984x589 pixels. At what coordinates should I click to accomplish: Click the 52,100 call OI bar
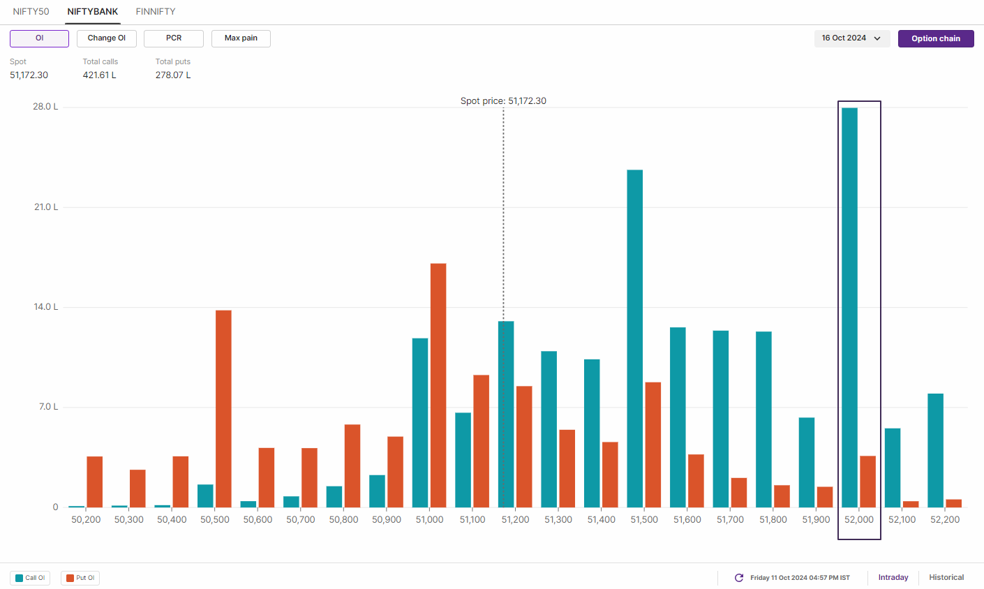[893, 468]
